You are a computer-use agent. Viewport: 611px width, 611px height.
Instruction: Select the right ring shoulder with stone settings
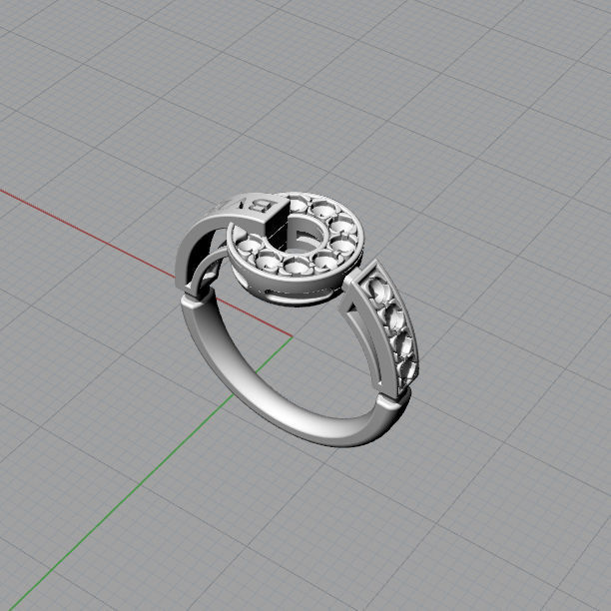click(x=383, y=327)
